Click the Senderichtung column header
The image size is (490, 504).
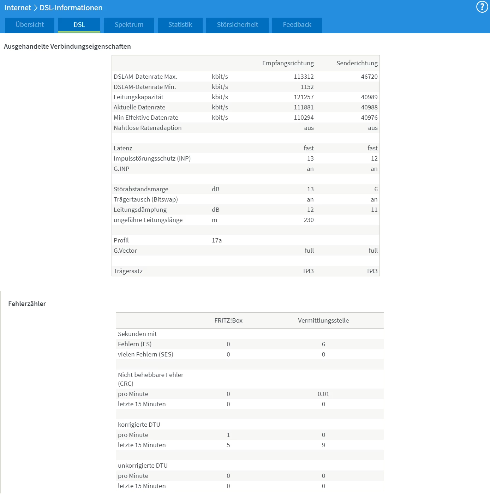357,63
